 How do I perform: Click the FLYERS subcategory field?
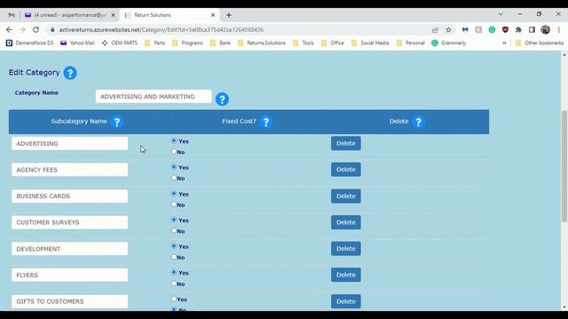[x=69, y=276]
